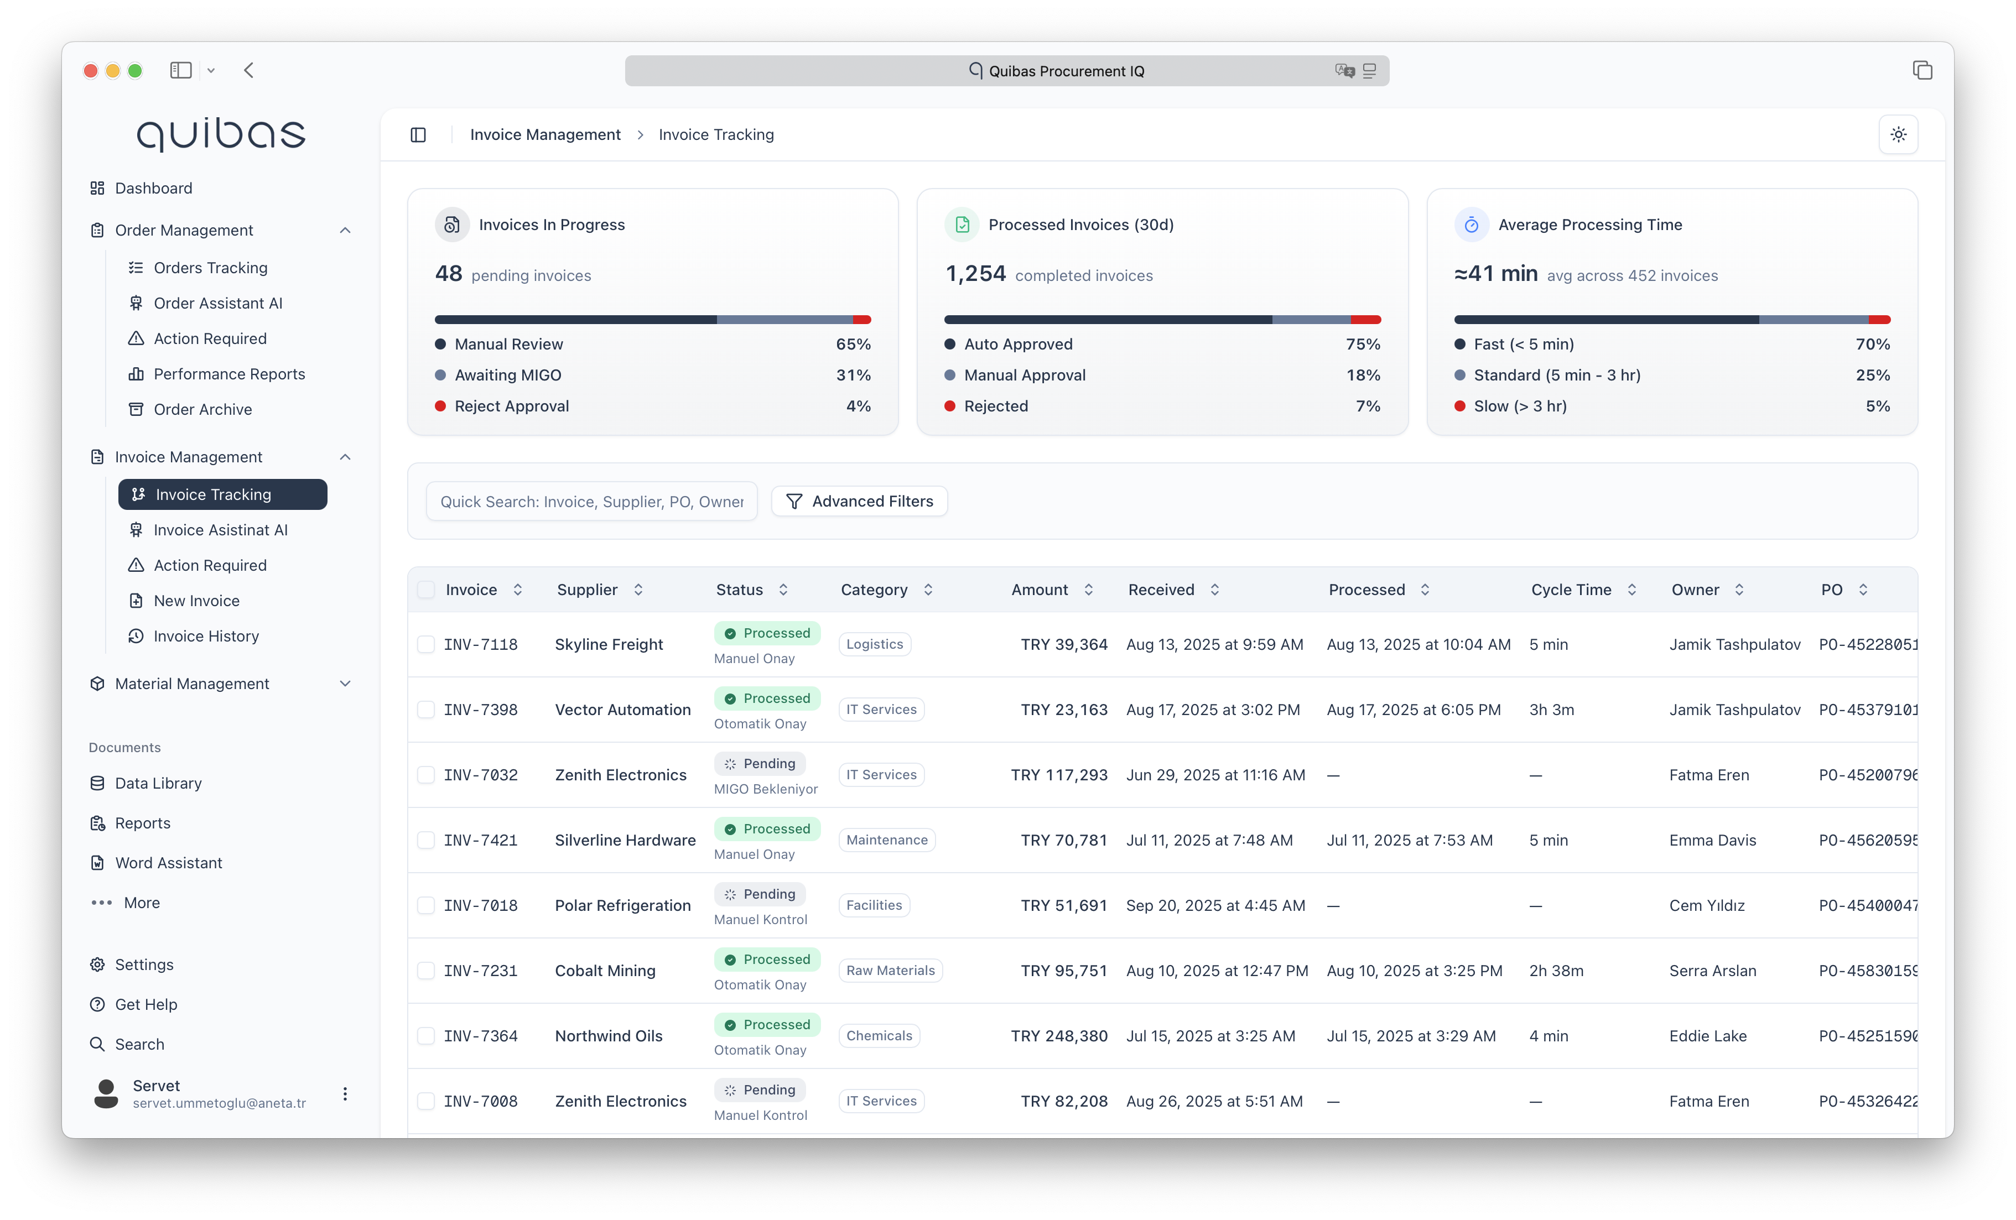
Task: Collapse the sidebar with the panel icon
Action: 418,134
